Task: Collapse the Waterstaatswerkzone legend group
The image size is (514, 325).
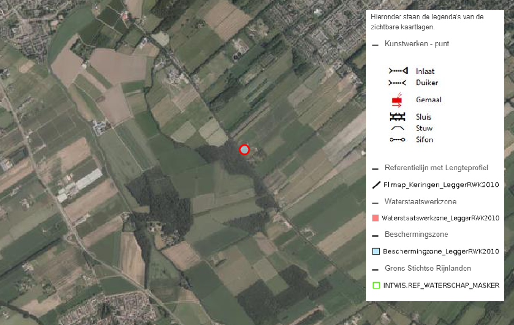Action: 375,203
